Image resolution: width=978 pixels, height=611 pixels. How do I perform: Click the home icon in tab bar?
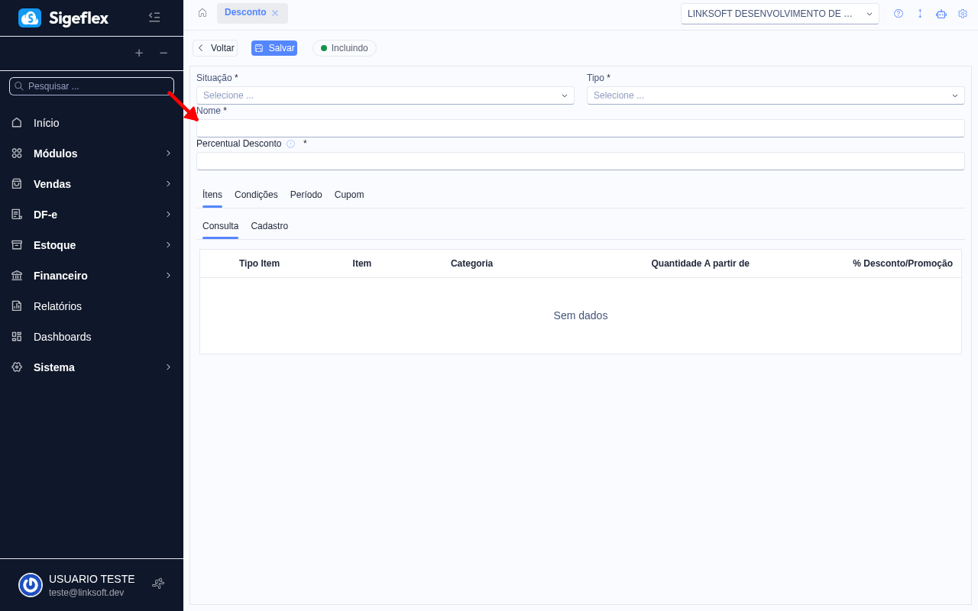202,13
